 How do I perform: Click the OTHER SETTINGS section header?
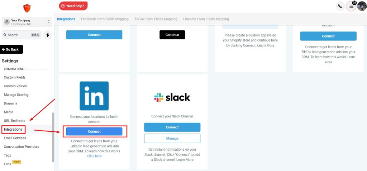(14, 69)
